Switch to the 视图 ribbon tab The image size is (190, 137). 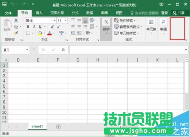point(119,13)
